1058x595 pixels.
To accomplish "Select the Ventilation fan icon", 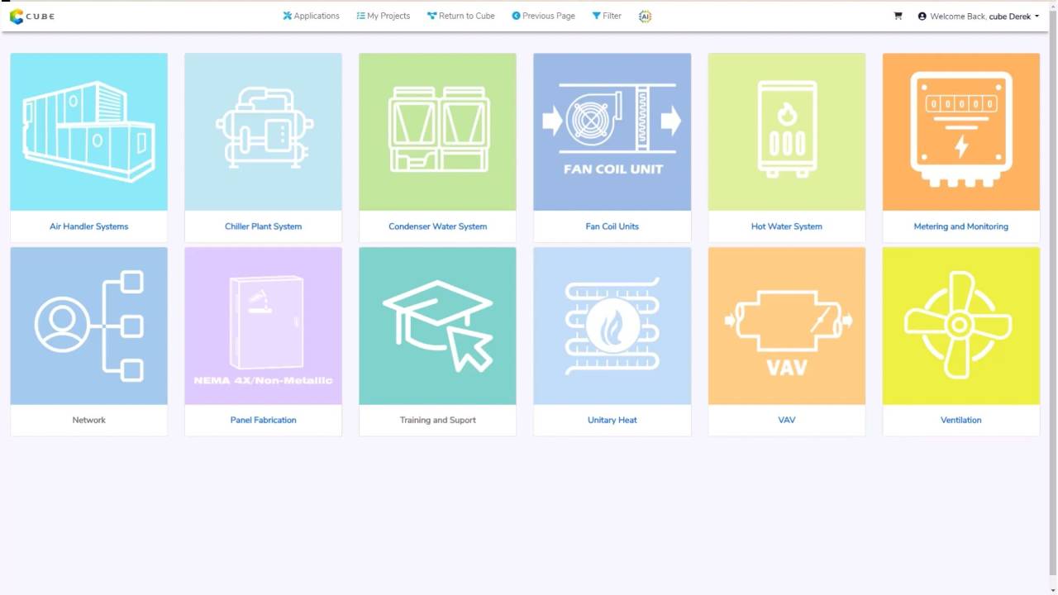I will tap(960, 326).
